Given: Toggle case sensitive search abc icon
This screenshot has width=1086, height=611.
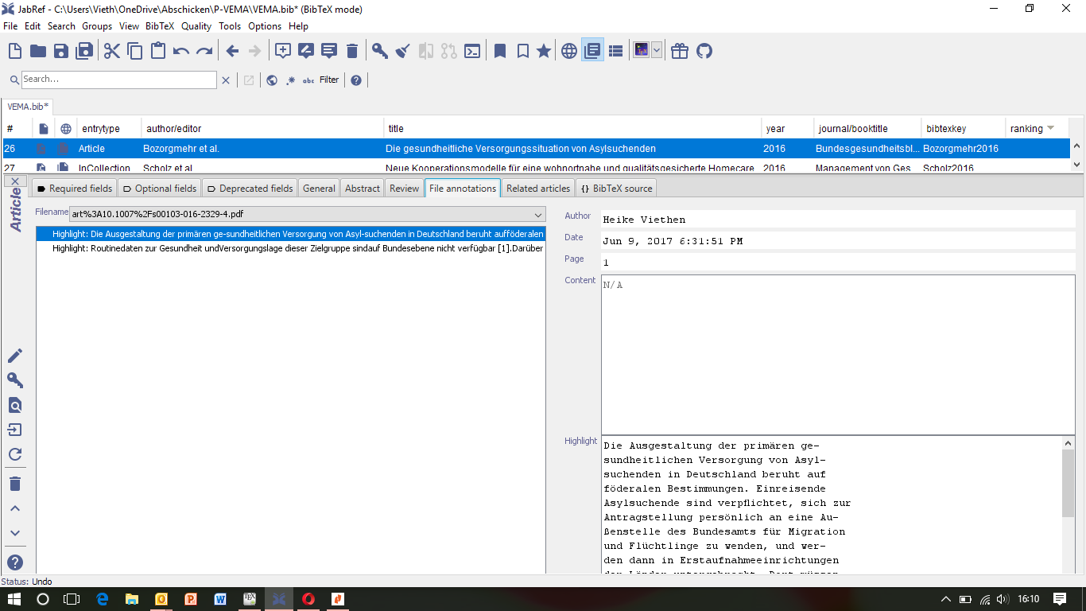Looking at the screenshot, I should [308, 80].
